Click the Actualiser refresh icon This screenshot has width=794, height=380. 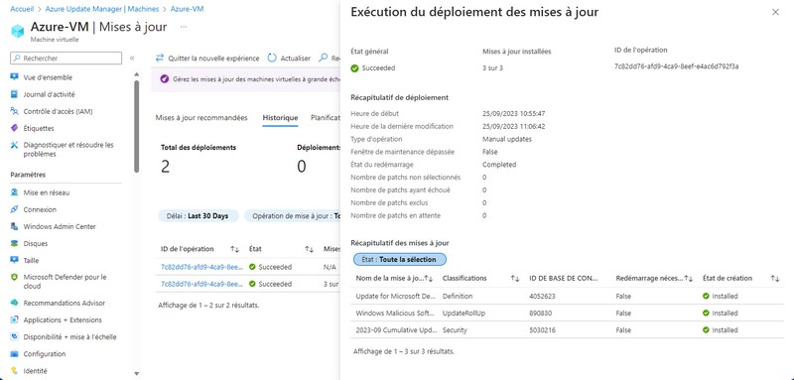[x=272, y=59]
